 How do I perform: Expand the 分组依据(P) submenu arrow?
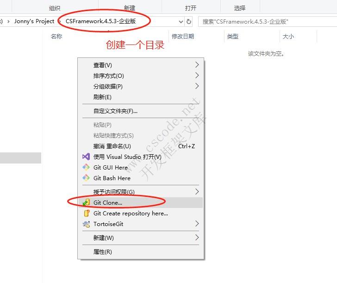197,86
